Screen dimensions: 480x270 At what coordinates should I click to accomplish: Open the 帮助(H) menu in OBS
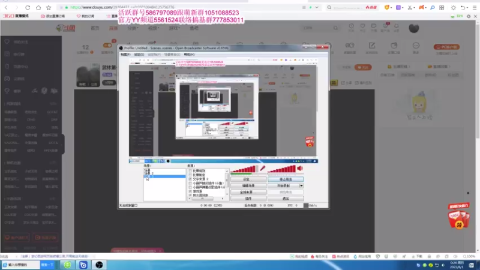[x=189, y=55]
